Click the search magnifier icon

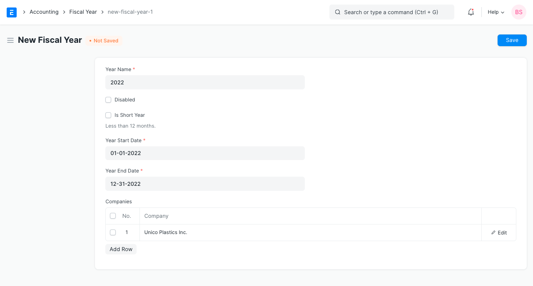tap(338, 12)
